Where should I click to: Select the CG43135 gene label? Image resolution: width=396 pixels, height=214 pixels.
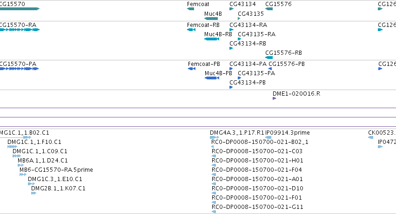tap(251, 14)
